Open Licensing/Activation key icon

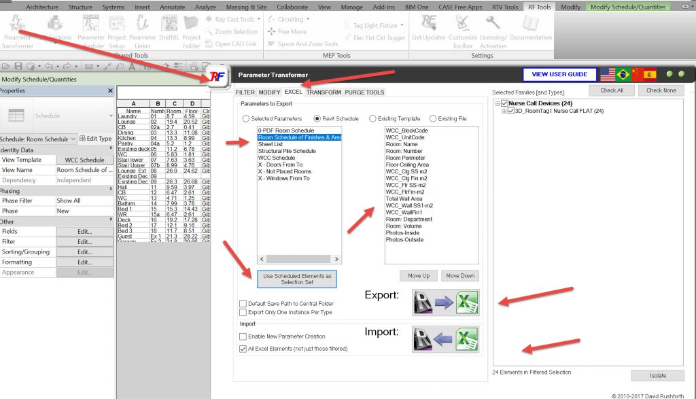click(493, 24)
